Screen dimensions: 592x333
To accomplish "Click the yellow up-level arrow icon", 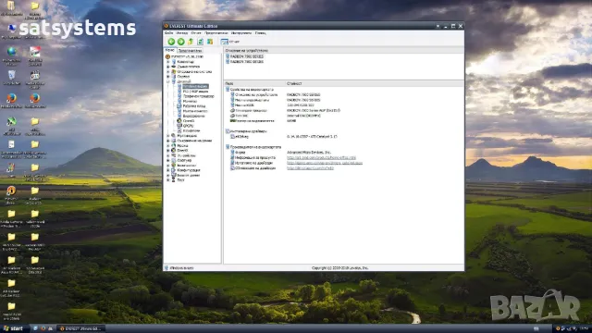I will click(191, 42).
